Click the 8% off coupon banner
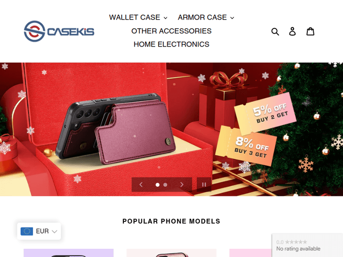 coord(247,146)
